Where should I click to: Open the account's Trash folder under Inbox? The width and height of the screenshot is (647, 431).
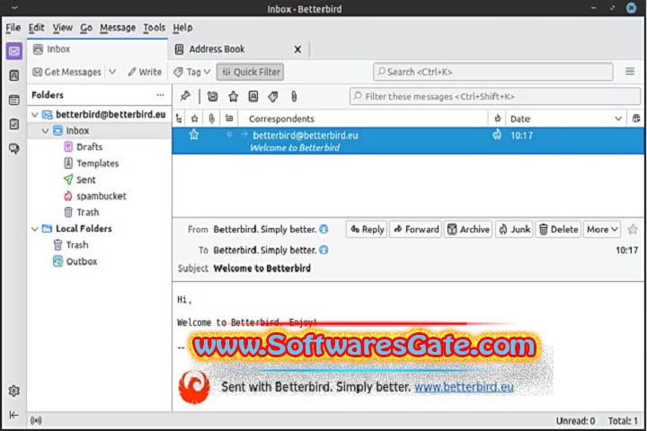tap(87, 213)
